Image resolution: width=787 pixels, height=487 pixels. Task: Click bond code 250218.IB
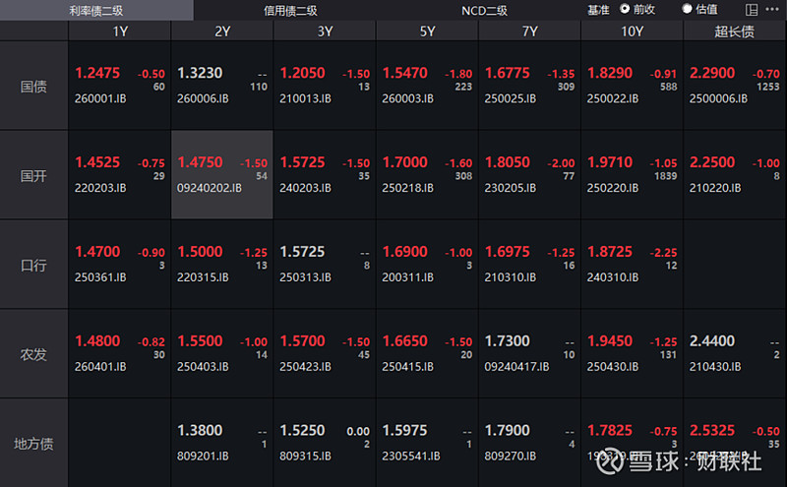coord(407,188)
